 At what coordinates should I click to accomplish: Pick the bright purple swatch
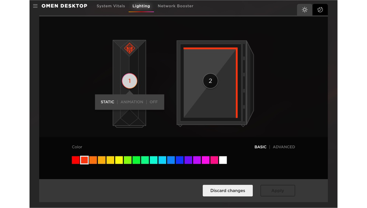[x=197, y=160]
